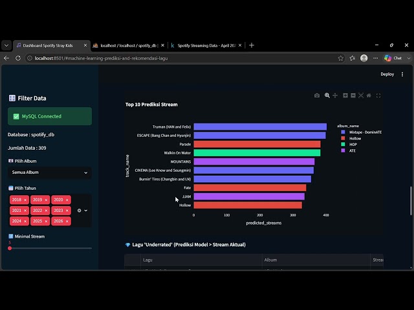The height and width of the screenshot is (310, 414).
Task: Close the Dashboard Spotify Stray Kids tab
Action: click(85, 45)
